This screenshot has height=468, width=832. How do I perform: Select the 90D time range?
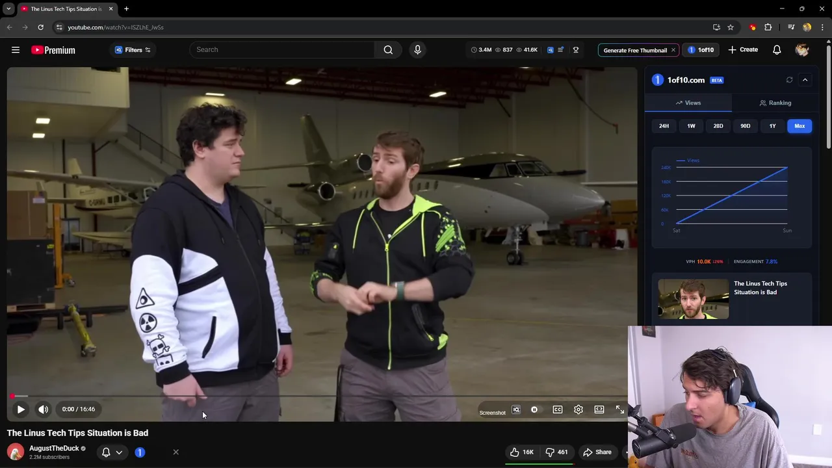(746, 126)
